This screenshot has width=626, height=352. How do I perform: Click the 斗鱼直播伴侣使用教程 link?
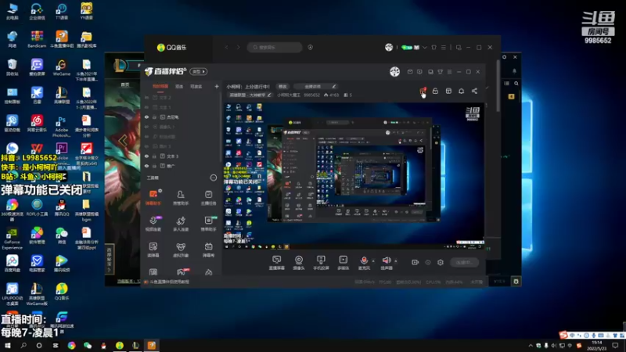[x=169, y=282]
